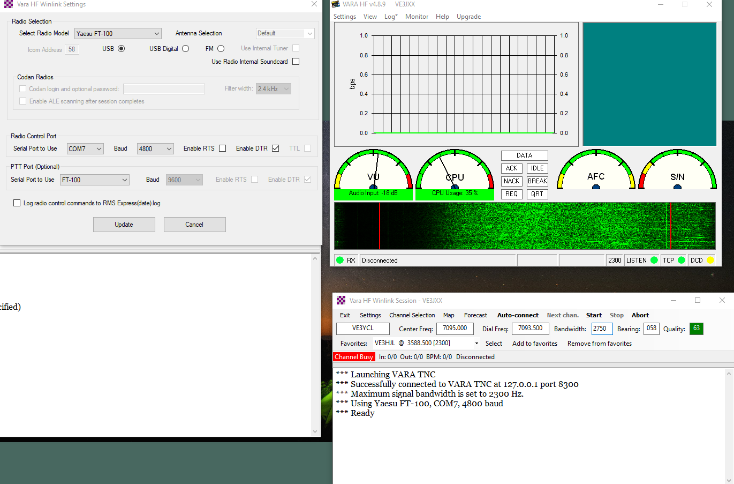This screenshot has height=484, width=734.
Task: Open the COM7 serial port dropdown
Action: (x=85, y=149)
